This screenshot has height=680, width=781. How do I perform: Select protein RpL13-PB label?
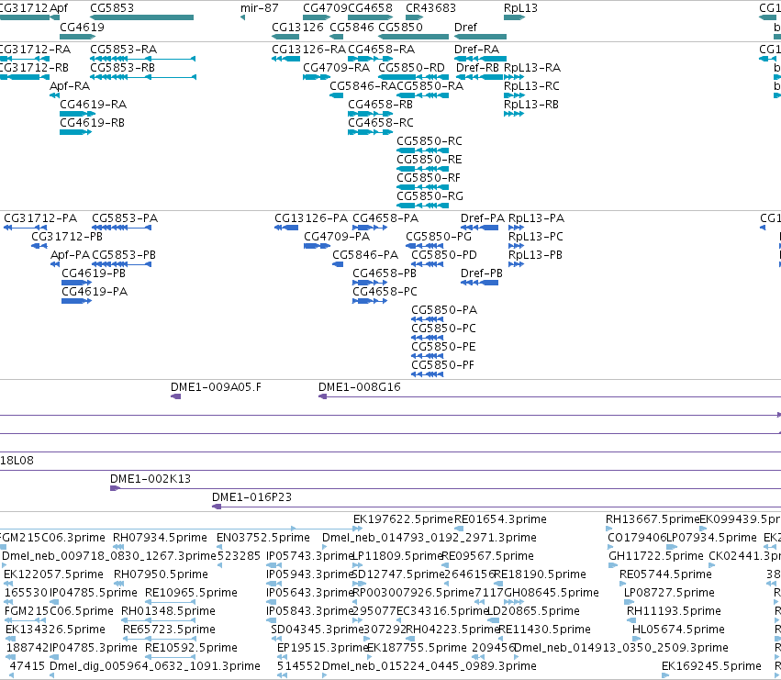(535, 255)
